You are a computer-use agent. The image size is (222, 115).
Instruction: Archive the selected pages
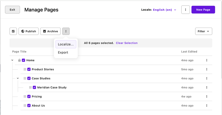tap(51, 31)
